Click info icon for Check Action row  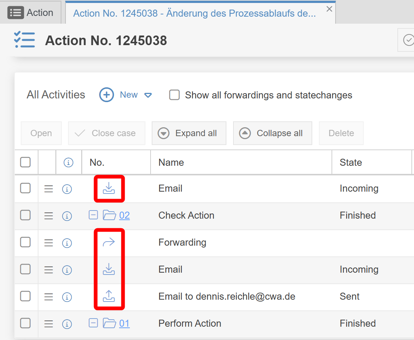coord(67,216)
